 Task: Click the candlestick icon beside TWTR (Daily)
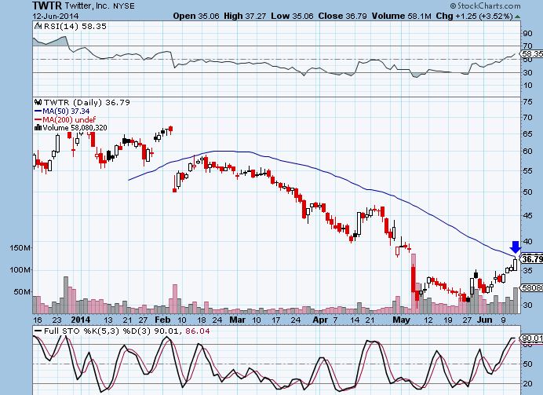[38, 102]
